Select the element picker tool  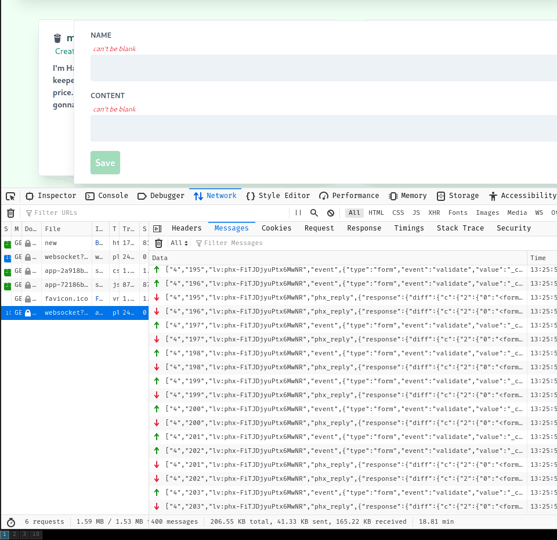9,196
